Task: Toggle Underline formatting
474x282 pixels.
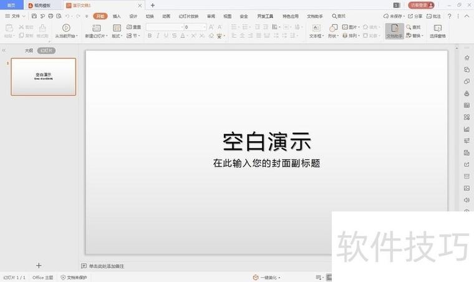Action: click(166, 36)
